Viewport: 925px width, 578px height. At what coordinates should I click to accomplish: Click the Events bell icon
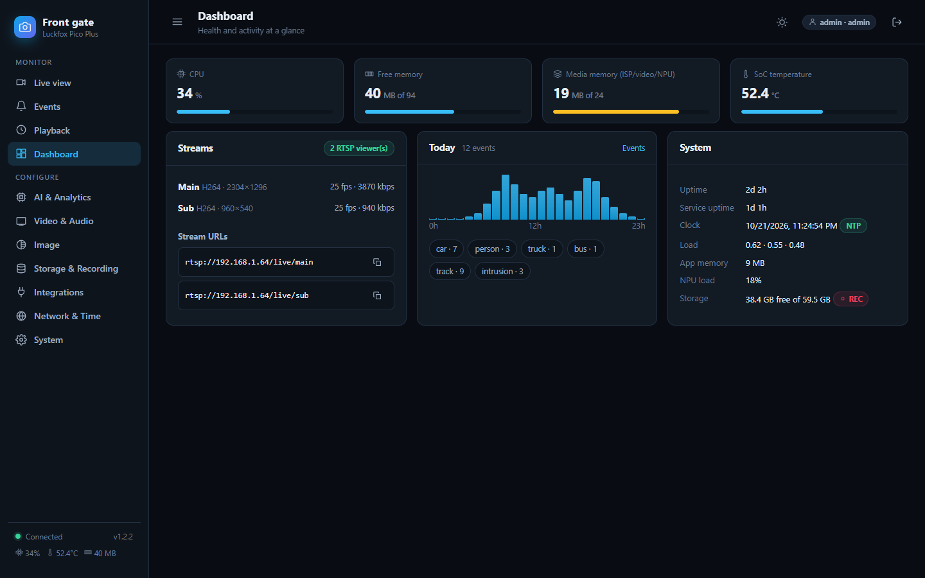(21, 107)
